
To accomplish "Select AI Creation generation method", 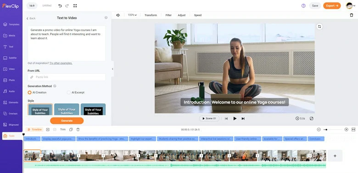I will click(37, 92).
